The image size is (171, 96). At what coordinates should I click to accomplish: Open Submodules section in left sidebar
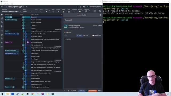click(x=2, y=43)
